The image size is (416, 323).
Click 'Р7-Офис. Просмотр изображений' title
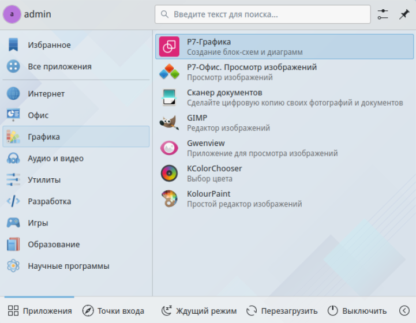click(252, 67)
